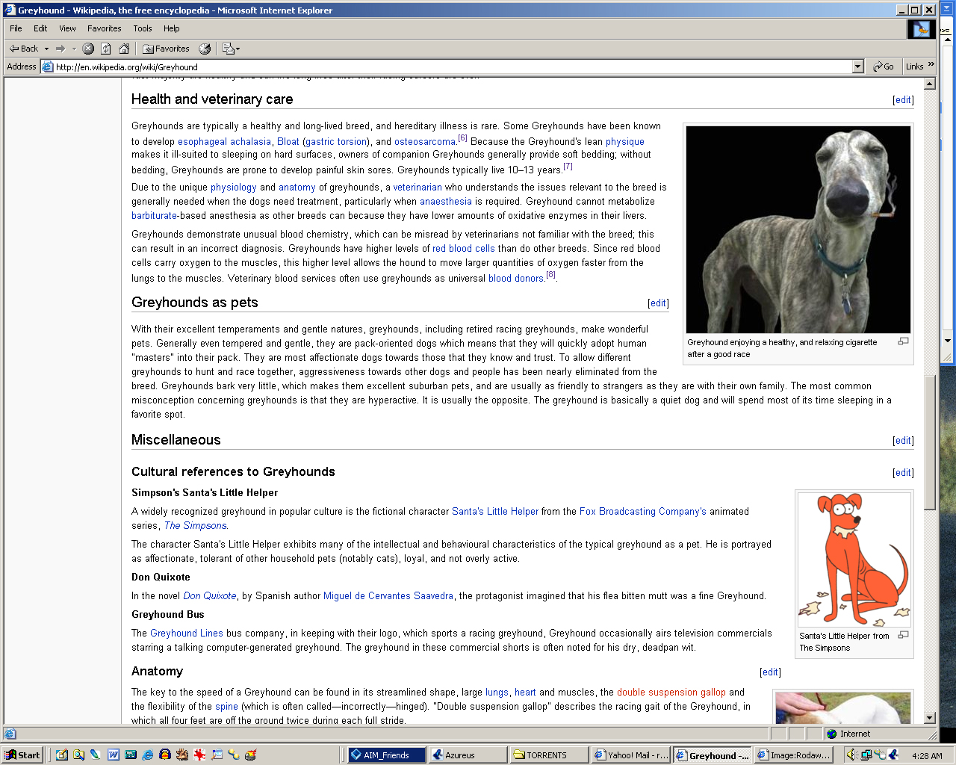Open the double suspension gallop red link

(671, 693)
